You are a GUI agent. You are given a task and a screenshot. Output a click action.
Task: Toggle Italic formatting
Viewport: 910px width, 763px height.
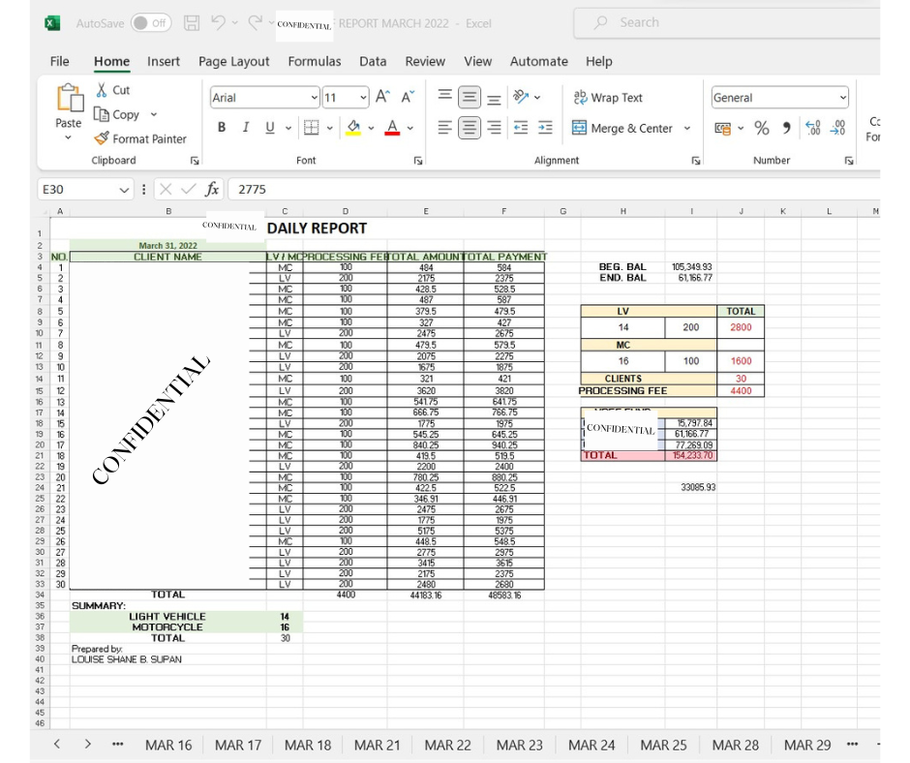pos(246,128)
